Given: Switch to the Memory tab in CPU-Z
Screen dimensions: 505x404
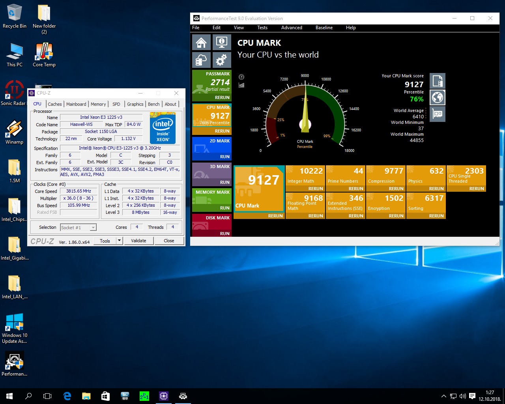Looking at the screenshot, I should coord(98,104).
